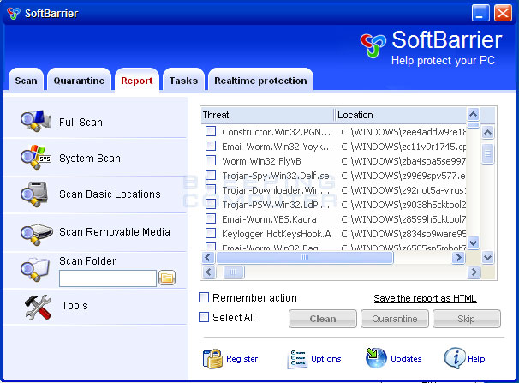Image resolution: width=519 pixels, height=383 pixels.
Task: Click the Register padlock icon
Action: 212,358
